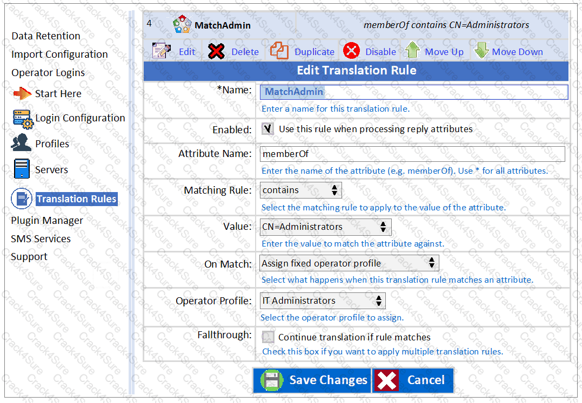The image size is (582, 403).
Task: Enable the Fallthrough continue translation checkbox
Action: point(267,337)
